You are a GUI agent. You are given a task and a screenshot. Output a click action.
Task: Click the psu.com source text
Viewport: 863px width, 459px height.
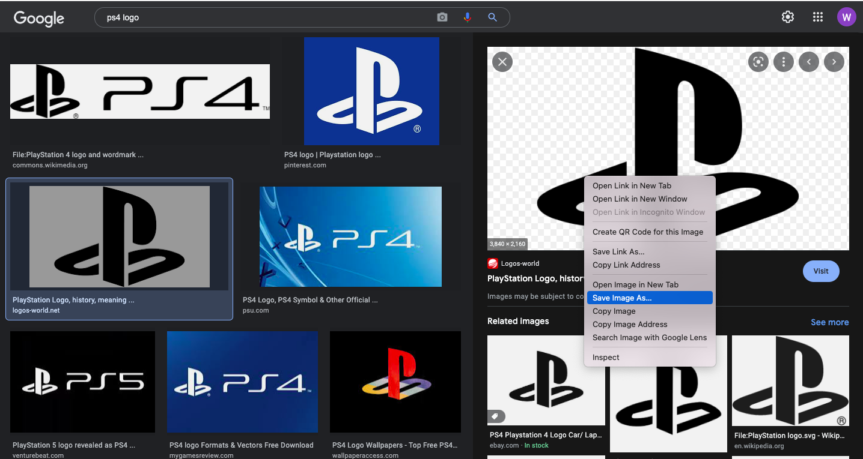(x=256, y=310)
